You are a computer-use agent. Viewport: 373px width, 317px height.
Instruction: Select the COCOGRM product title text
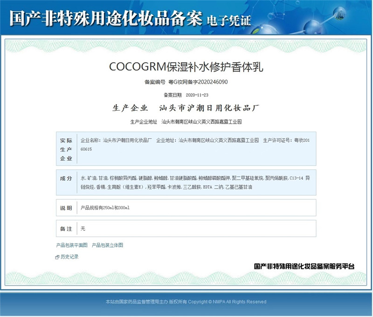click(186, 67)
